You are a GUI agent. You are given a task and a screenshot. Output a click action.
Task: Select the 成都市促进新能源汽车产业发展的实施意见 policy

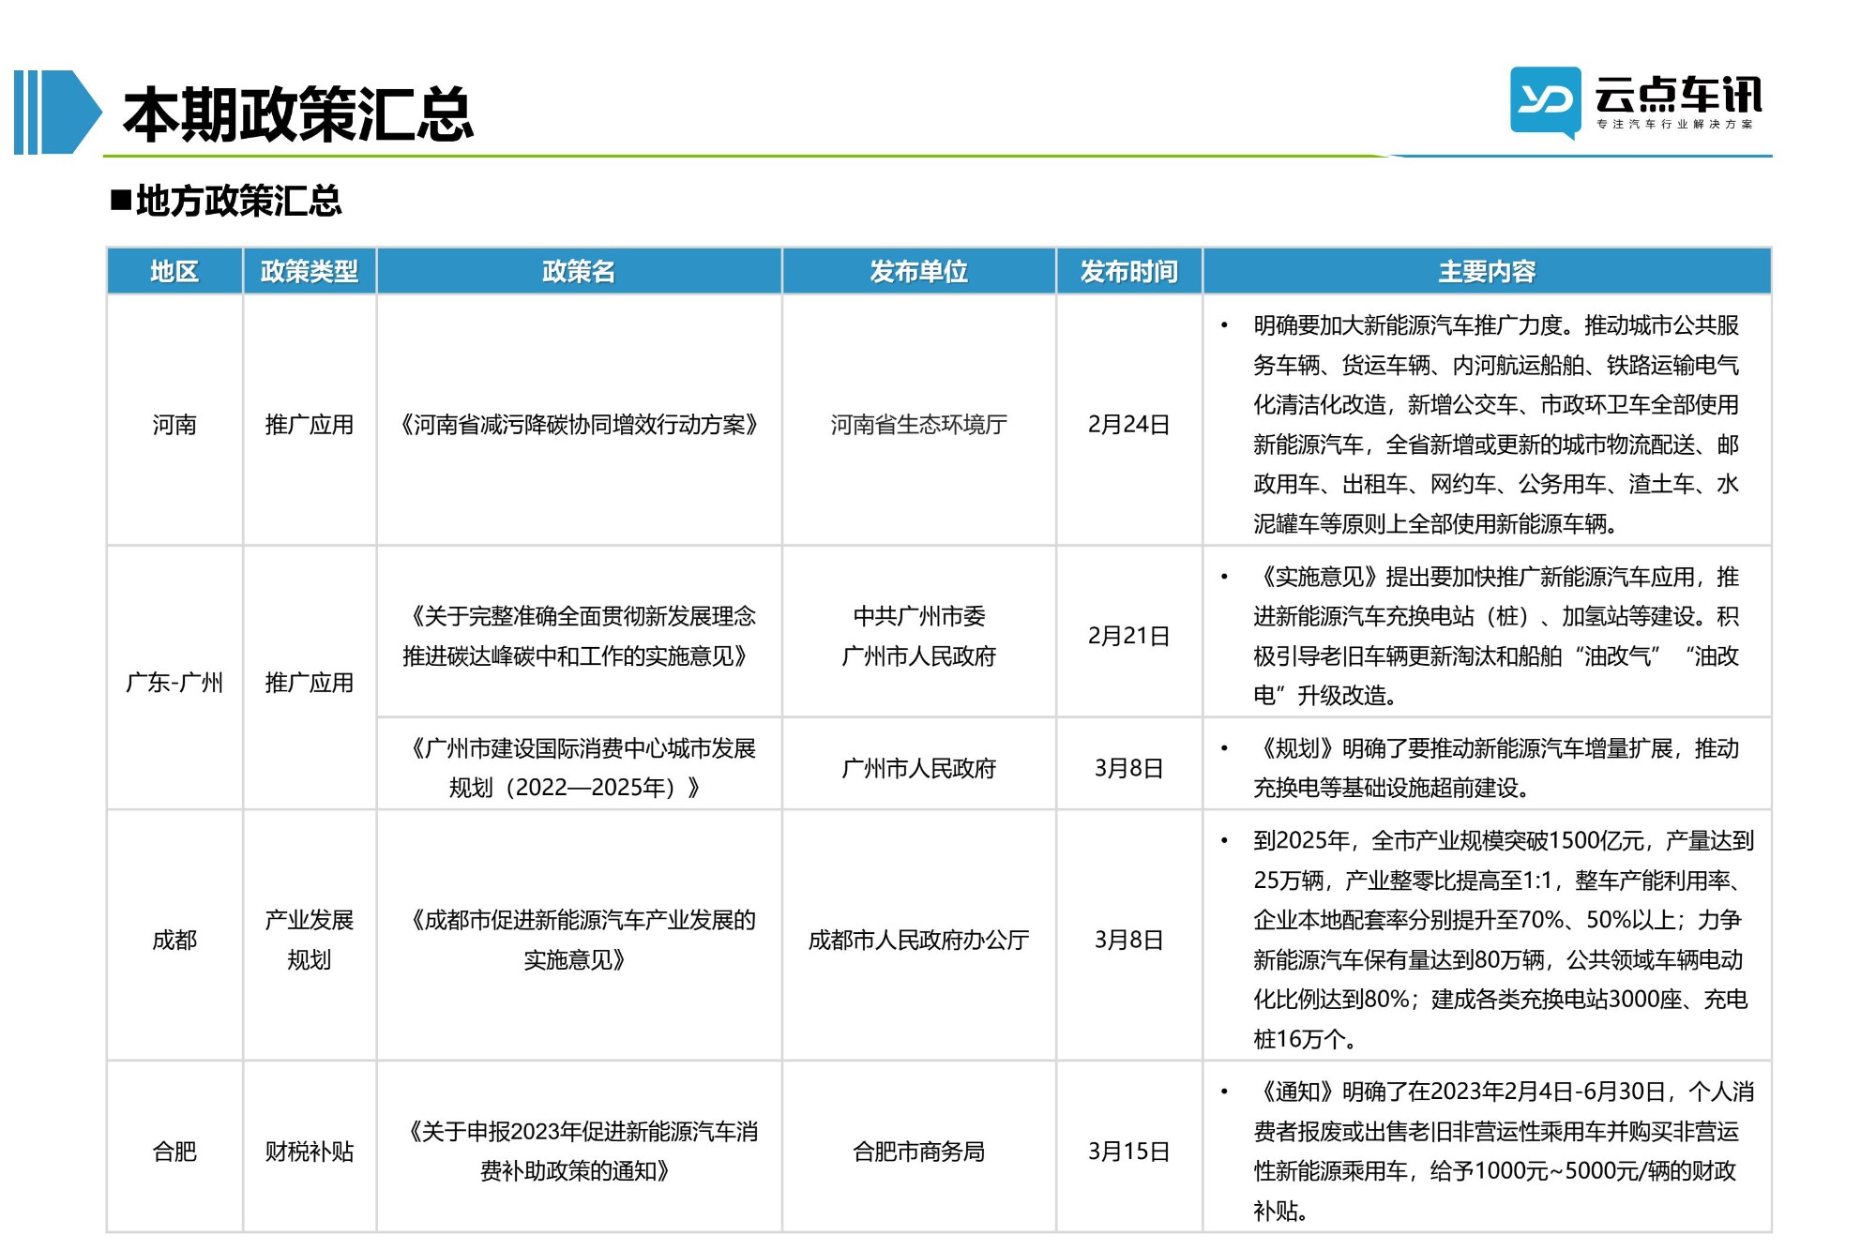(579, 940)
